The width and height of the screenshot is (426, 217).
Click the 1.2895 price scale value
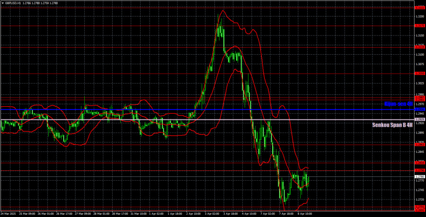tap(420, 133)
